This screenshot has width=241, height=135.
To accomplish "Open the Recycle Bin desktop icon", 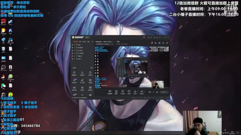I will [x=3, y=49].
